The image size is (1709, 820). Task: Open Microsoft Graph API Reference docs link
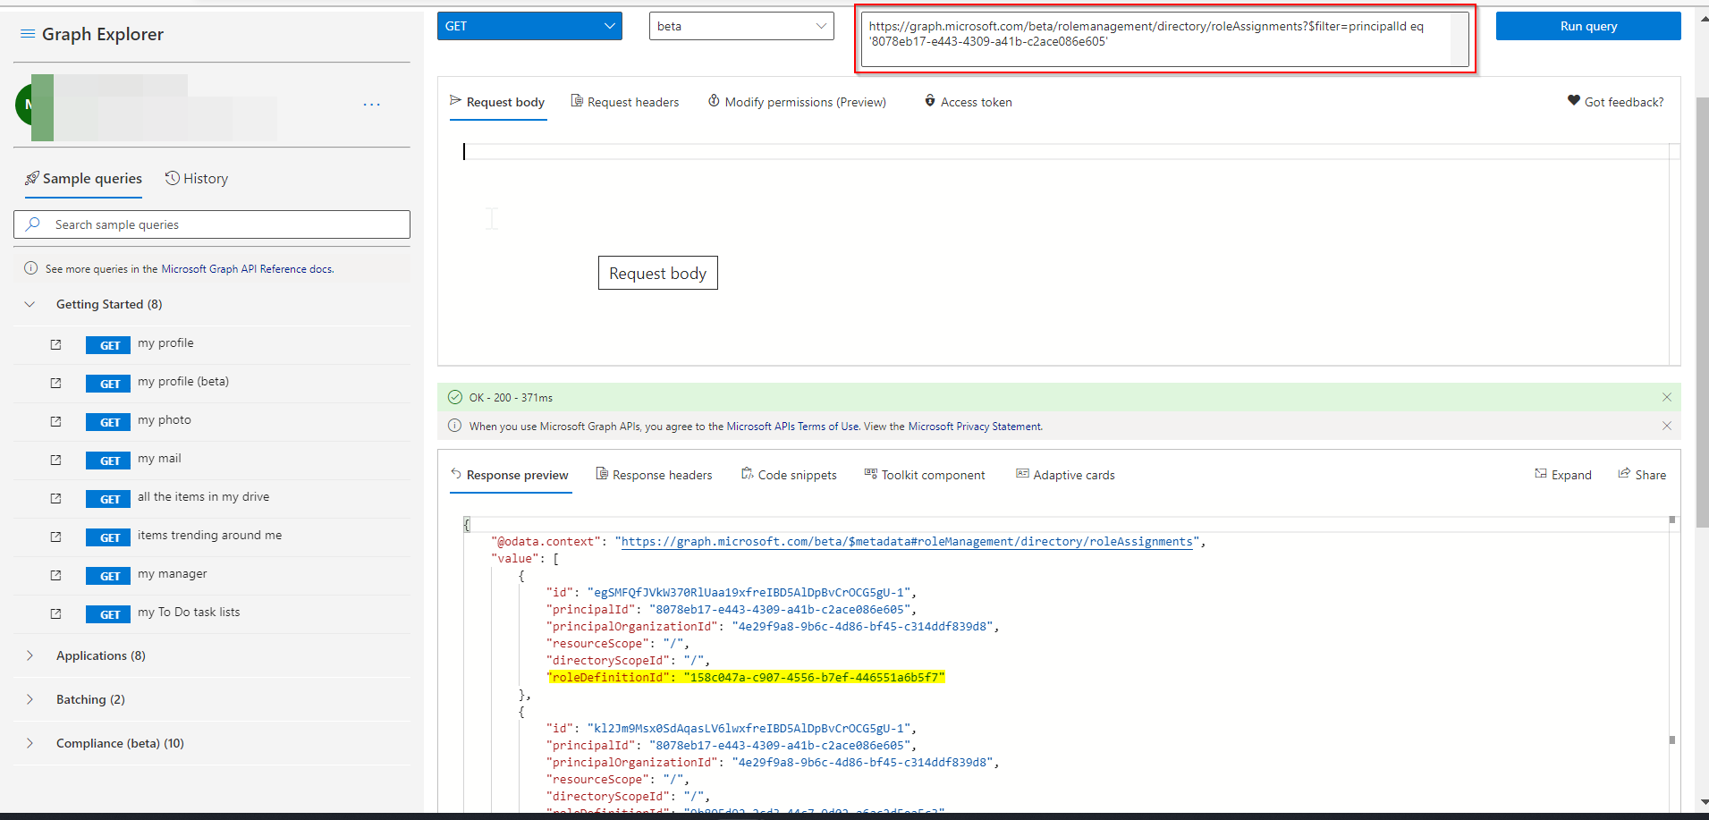[248, 269]
